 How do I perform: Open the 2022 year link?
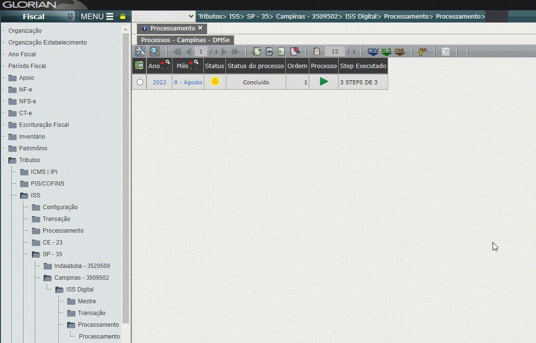[x=159, y=82]
